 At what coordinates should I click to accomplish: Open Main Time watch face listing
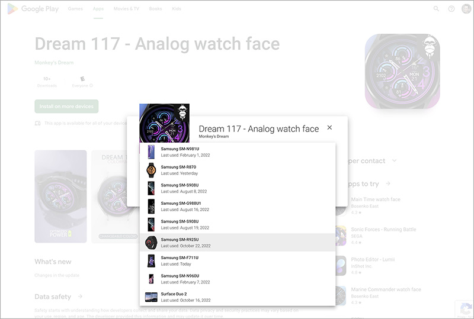point(376,205)
